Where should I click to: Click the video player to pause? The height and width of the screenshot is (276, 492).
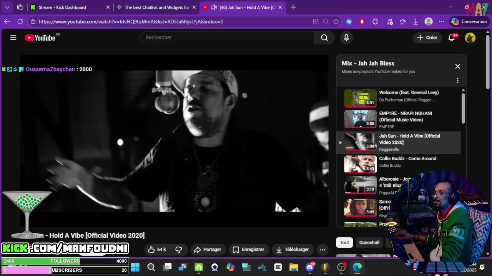pos(175,141)
